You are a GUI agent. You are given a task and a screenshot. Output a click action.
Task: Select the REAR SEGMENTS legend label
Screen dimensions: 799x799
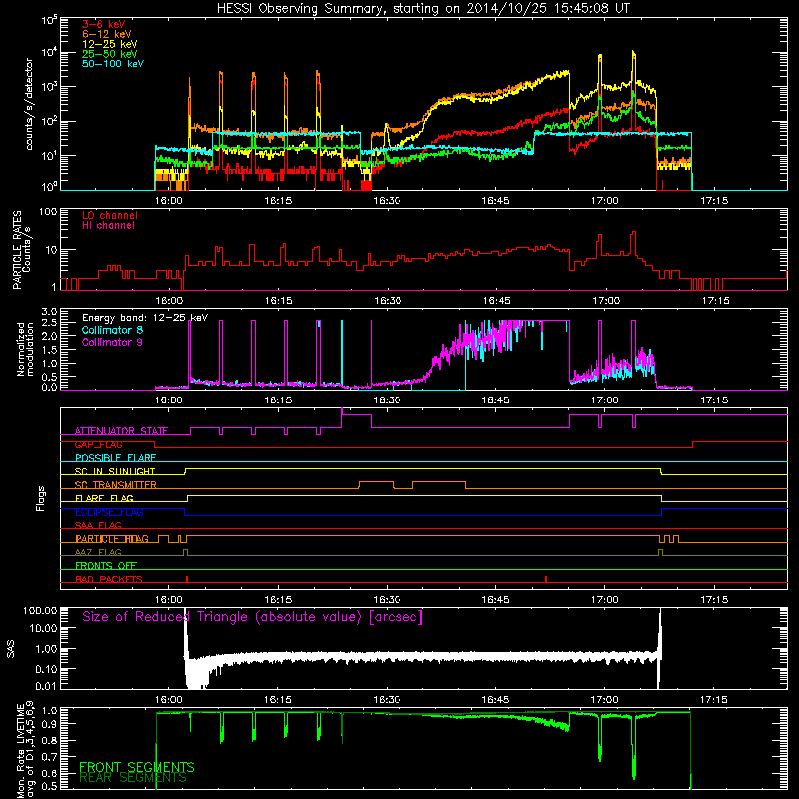tap(133, 777)
